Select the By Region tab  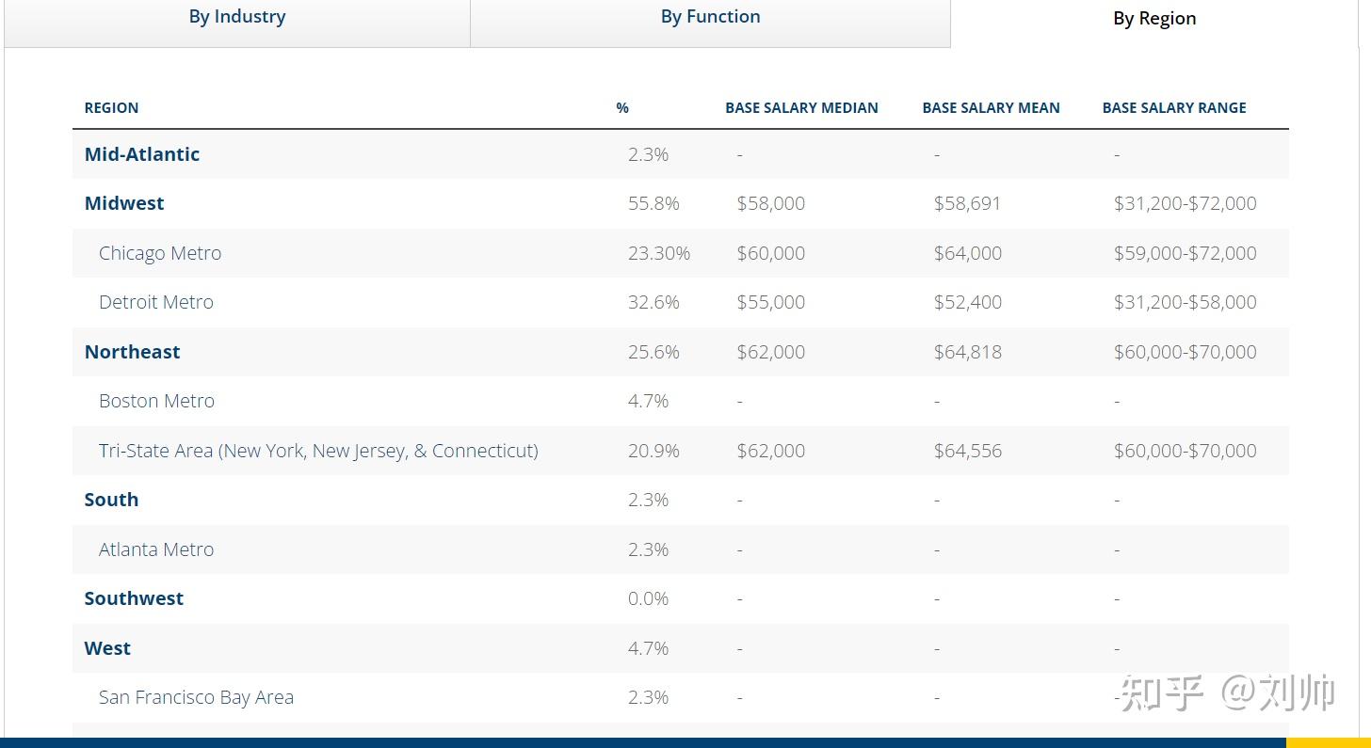(x=1155, y=23)
